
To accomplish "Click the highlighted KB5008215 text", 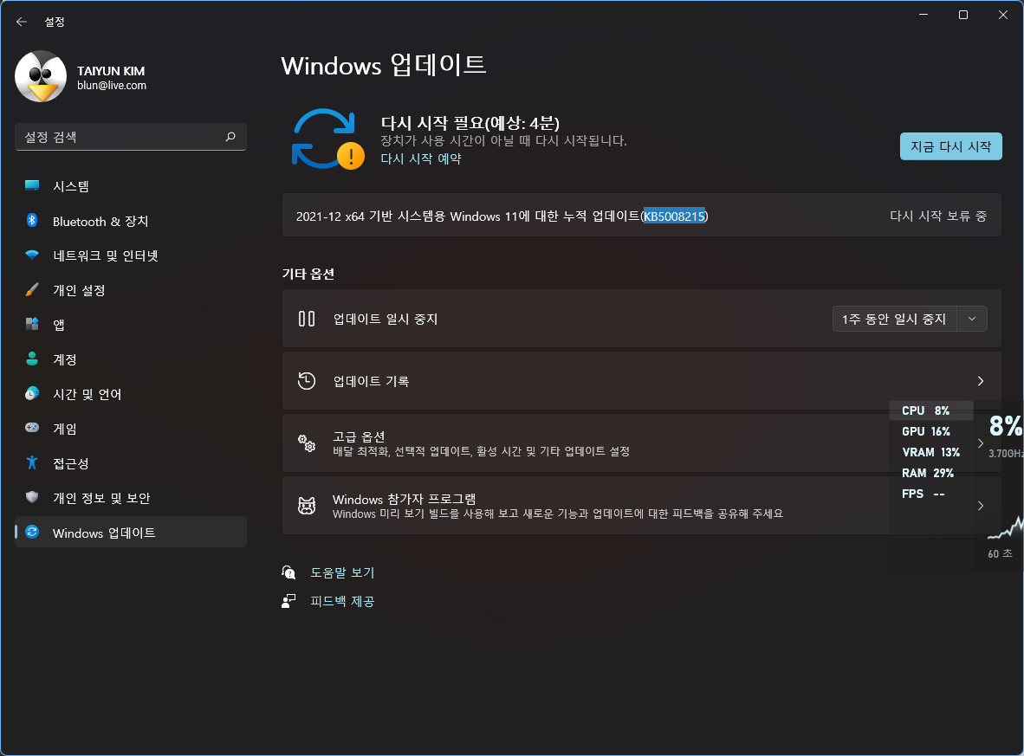I will (x=674, y=216).
